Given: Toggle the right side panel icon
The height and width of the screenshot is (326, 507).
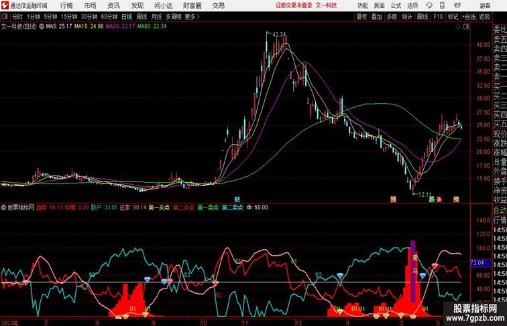Looking at the screenshot, I should click(466, 27).
